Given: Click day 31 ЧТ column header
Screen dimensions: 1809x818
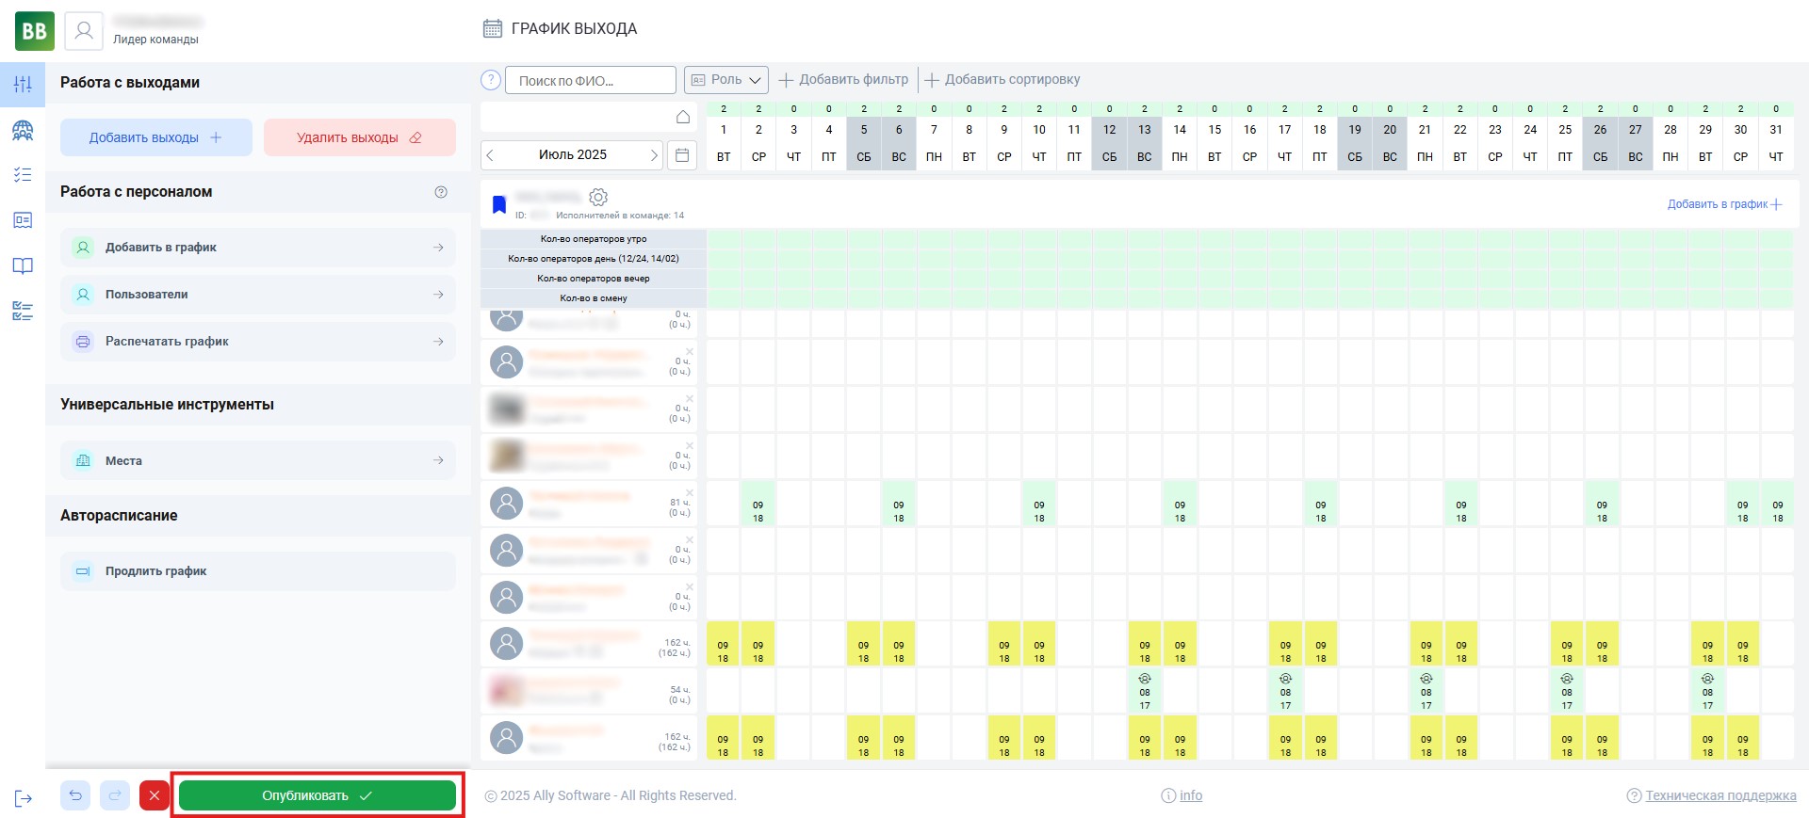Looking at the screenshot, I should [x=1776, y=142].
